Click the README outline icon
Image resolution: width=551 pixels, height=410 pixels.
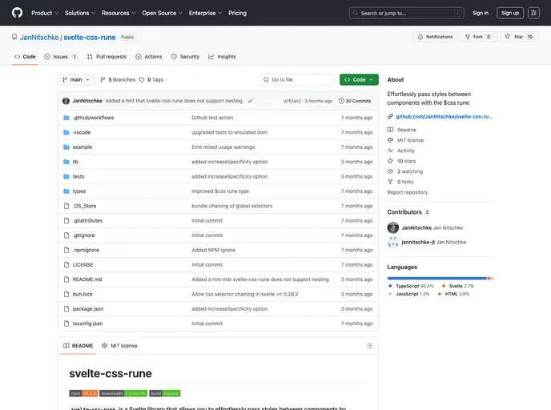click(369, 346)
